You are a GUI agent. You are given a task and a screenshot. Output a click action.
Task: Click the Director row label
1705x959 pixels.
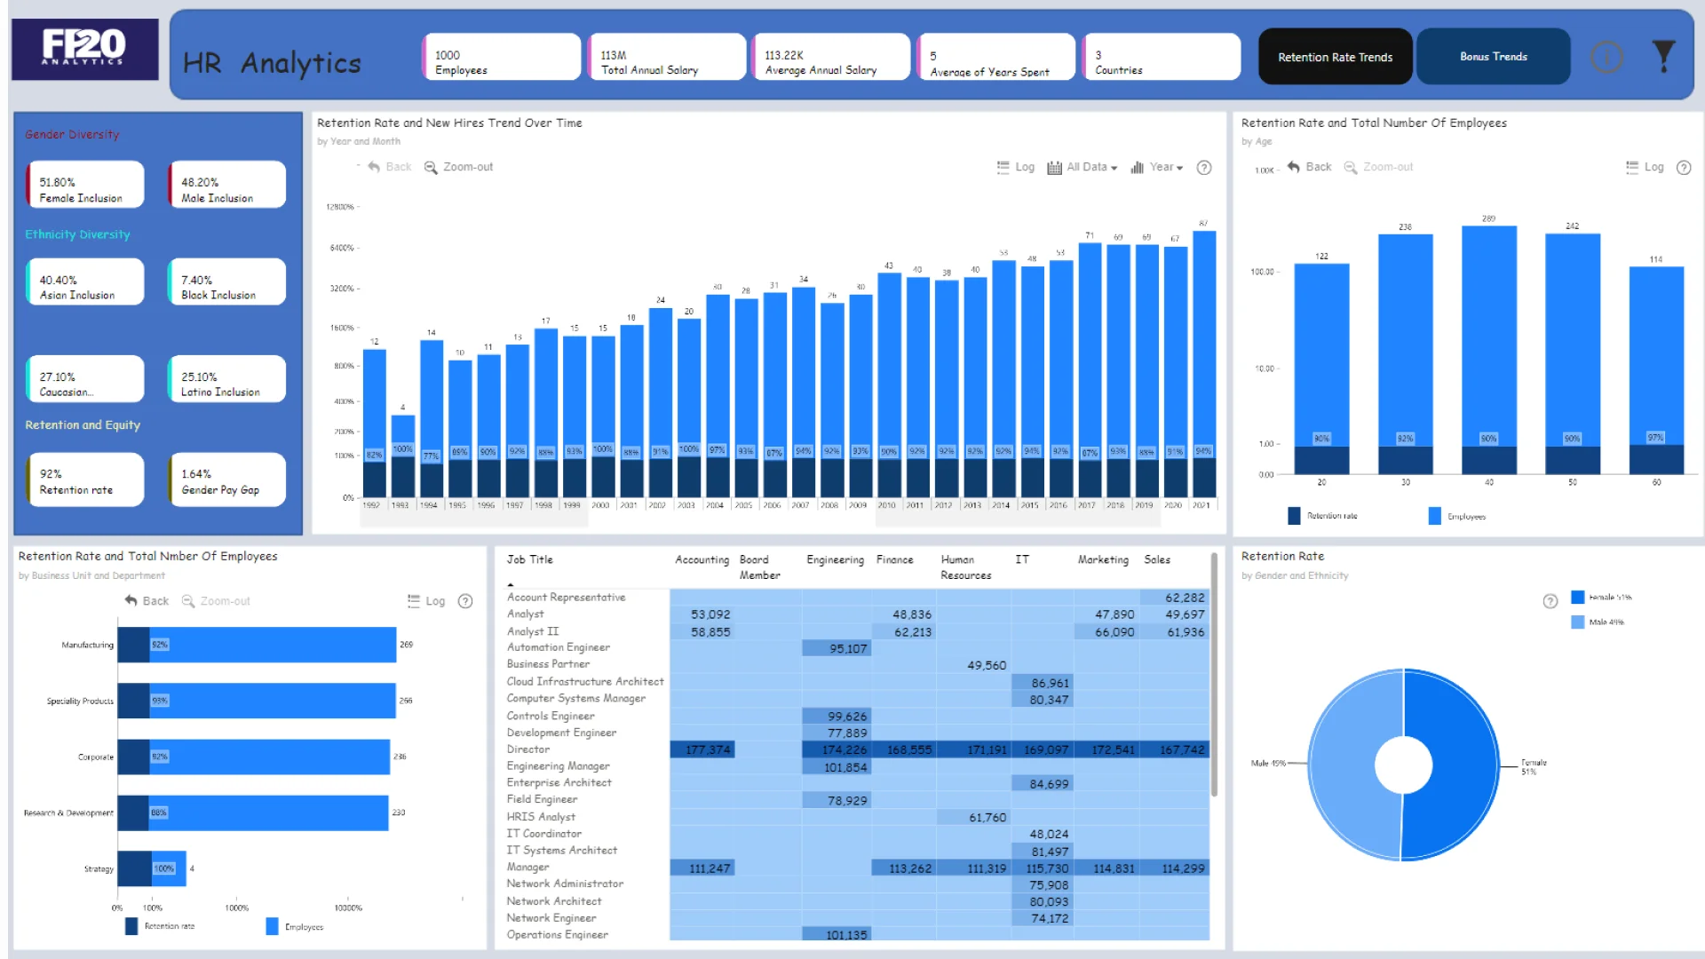coord(528,749)
